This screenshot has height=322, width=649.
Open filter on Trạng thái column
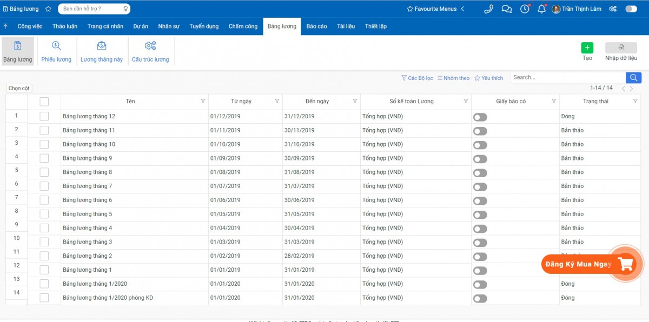pyautogui.click(x=635, y=101)
